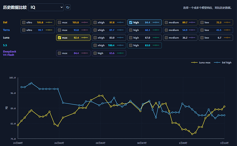This screenshot has width=237, height=146.
Task: Click the Sol ultra line marker icon
Action: coord(49,23)
